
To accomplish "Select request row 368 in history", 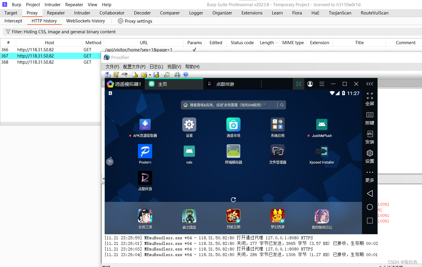I will [51, 62].
